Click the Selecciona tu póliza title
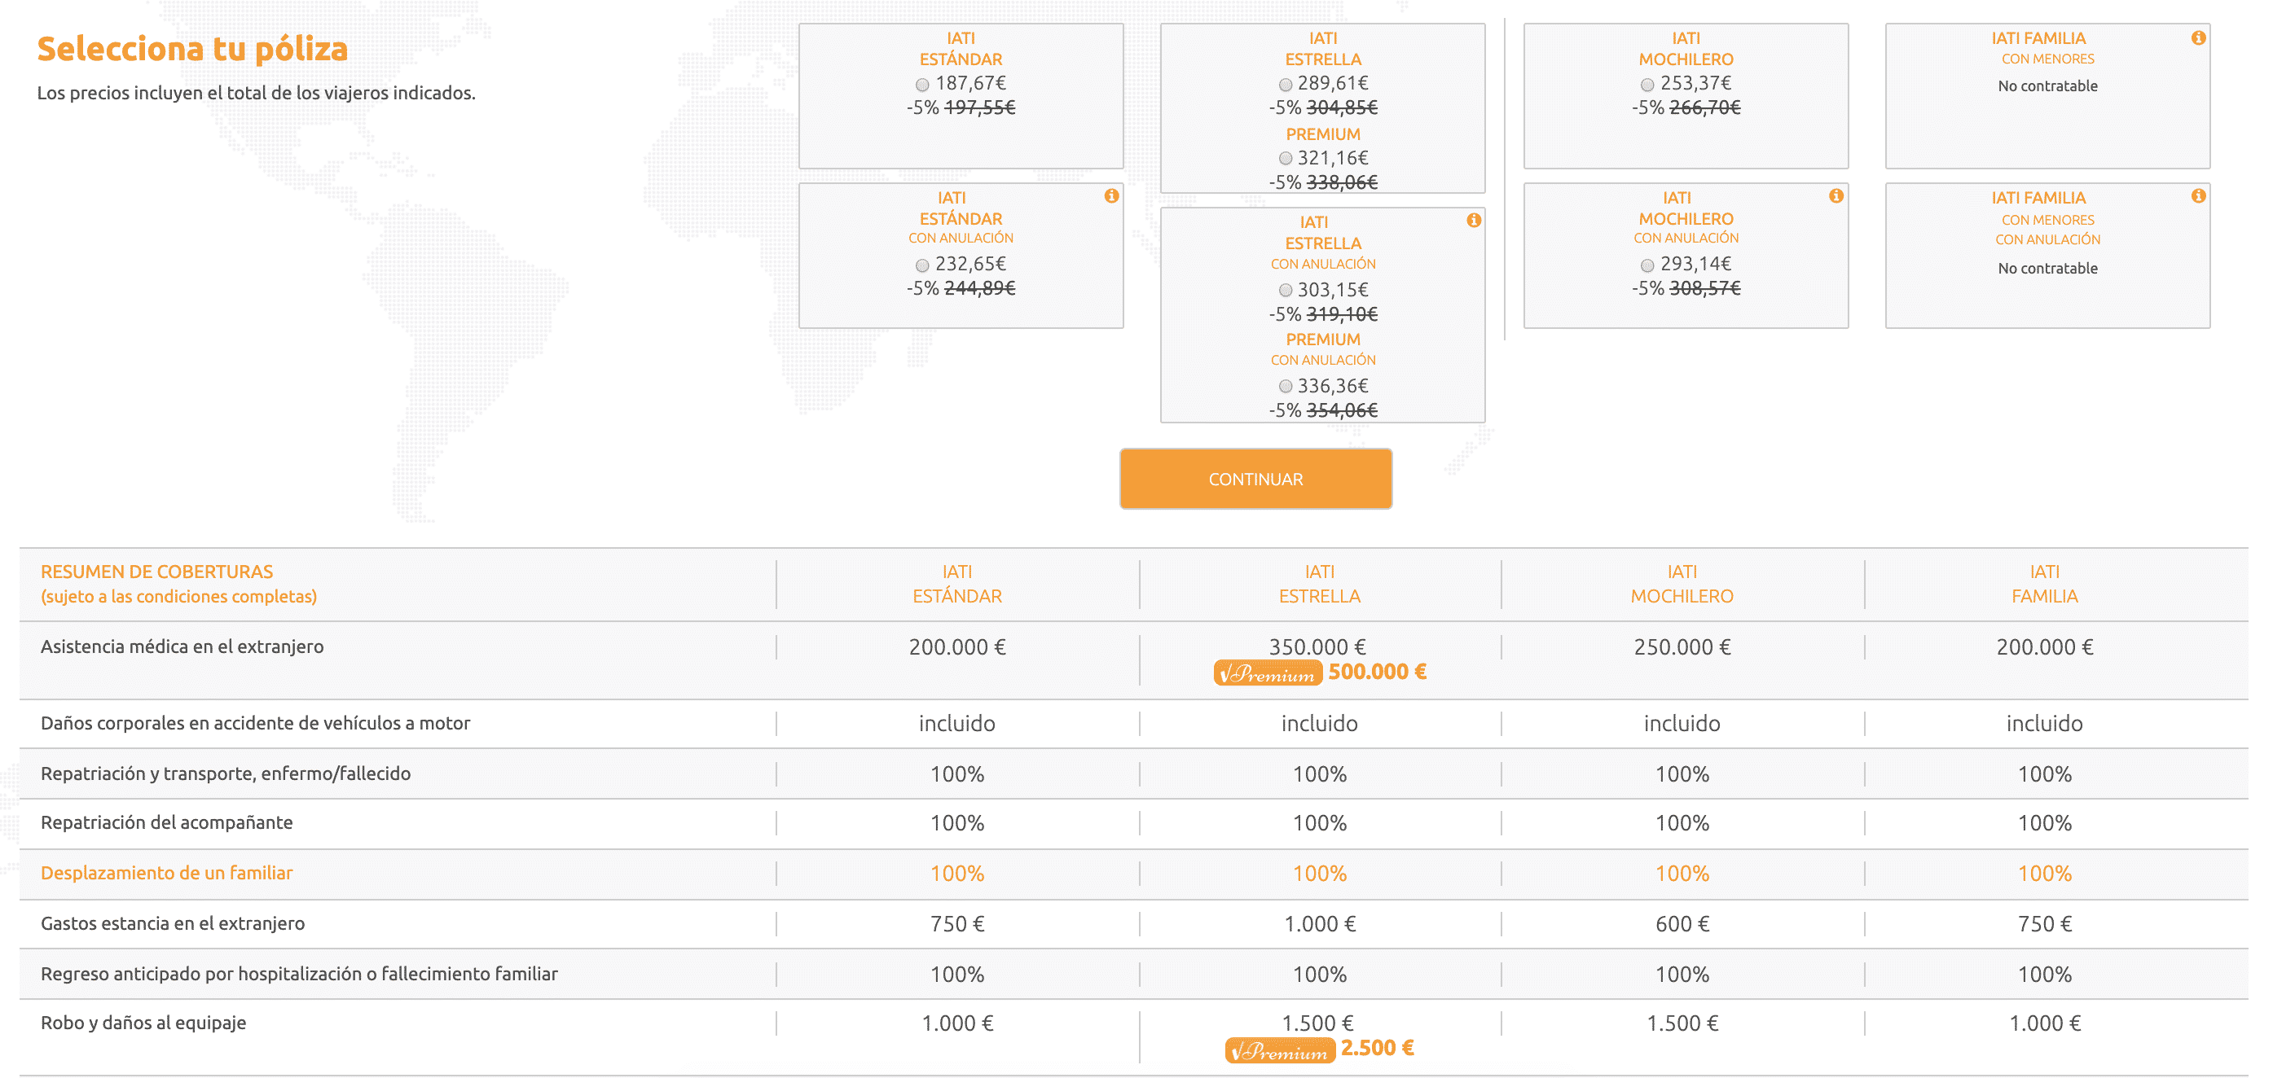This screenshot has height=1078, width=2273. click(x=192, y=50)
